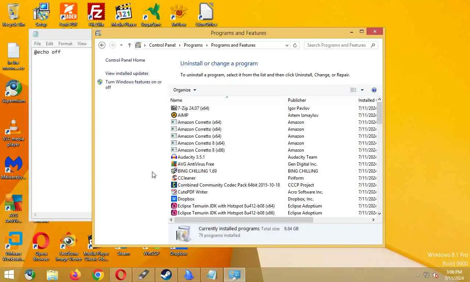Viewport: 470px width, 282px height.
Task: Open Firefox from the taskbar
Action: 75,275
